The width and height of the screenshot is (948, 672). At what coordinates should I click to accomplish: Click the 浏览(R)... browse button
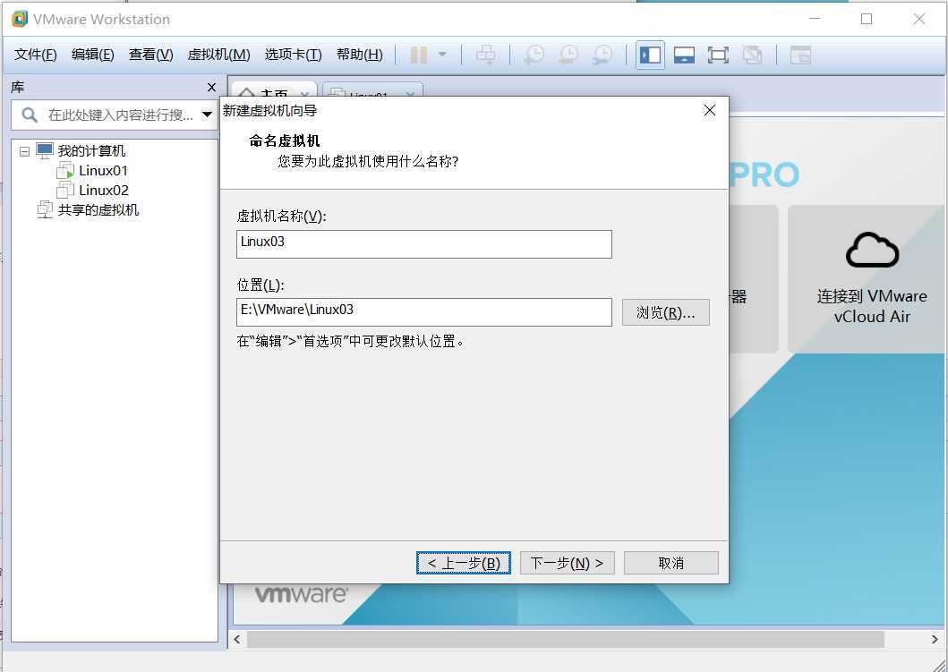point(666,312)
